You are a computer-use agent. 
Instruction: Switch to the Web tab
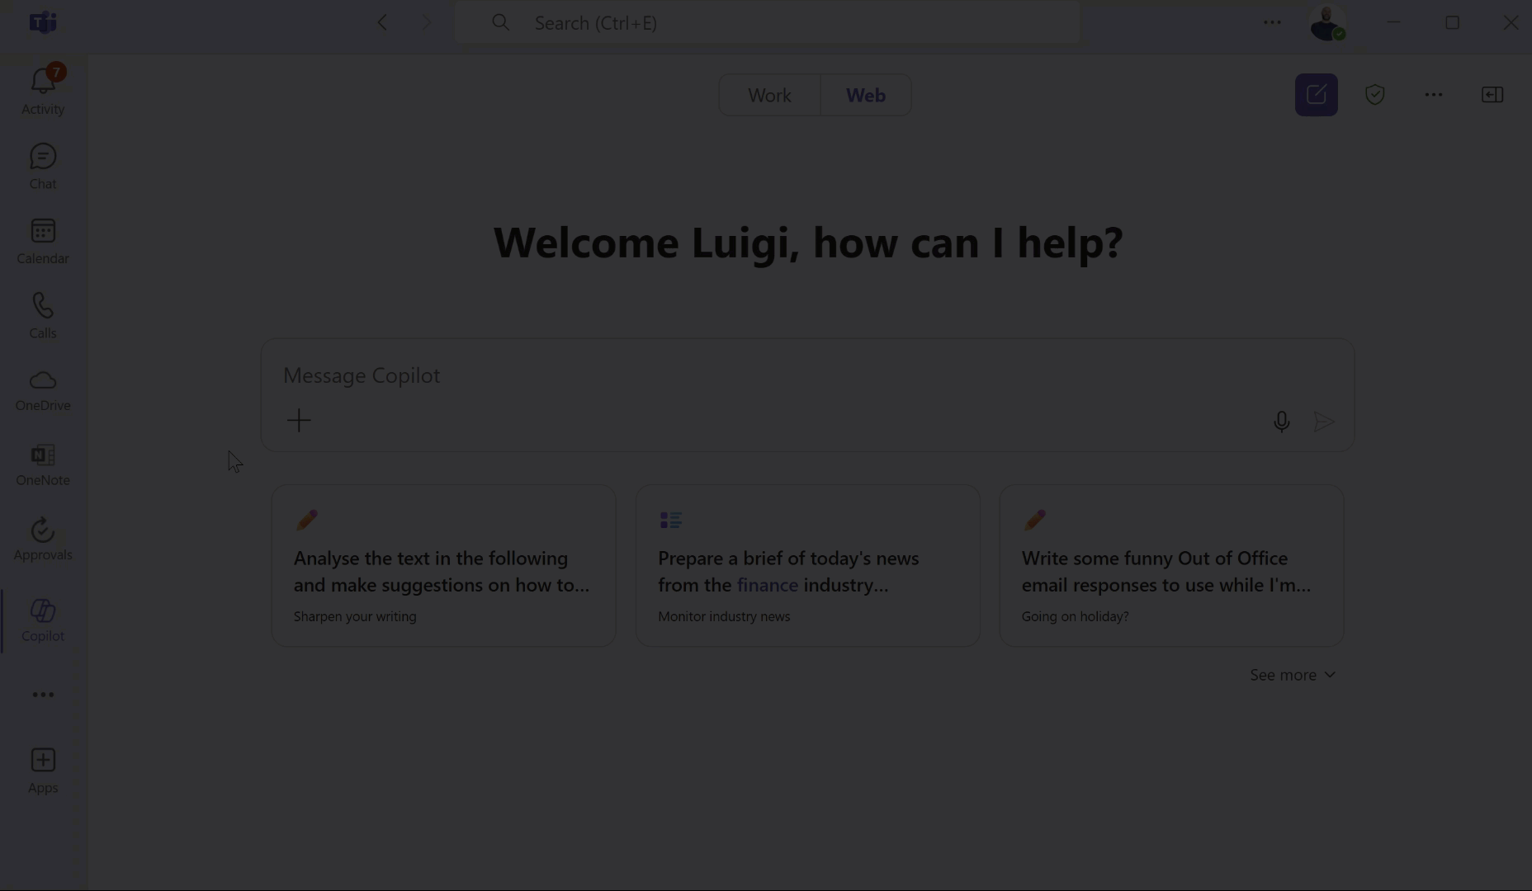(x=866, y=95)
